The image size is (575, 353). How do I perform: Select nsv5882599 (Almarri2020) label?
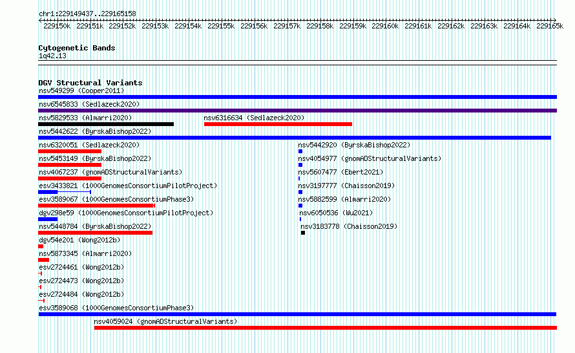[x=344, y=199]
